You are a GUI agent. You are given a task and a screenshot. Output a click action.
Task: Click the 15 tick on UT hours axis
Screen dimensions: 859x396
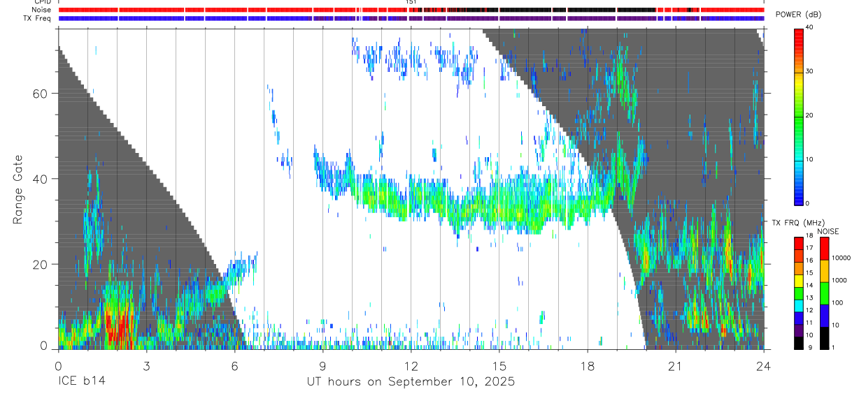[499, 366]
